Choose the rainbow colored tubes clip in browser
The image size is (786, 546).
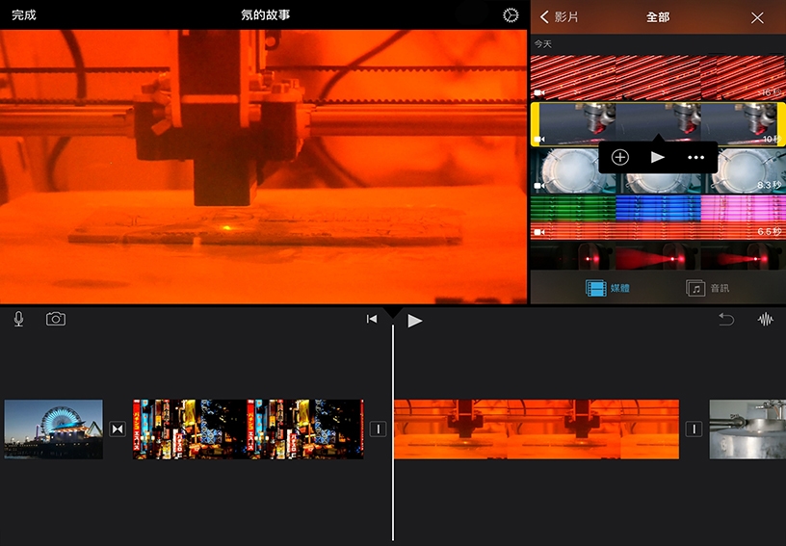[657, 218]
